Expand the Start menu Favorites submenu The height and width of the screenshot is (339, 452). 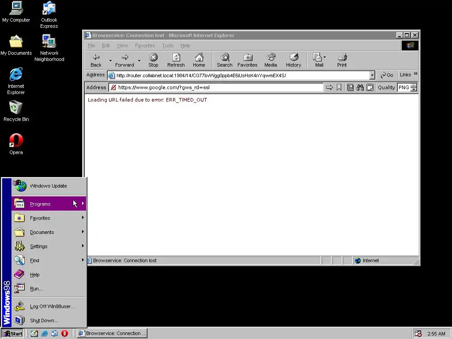pos(49,218)
